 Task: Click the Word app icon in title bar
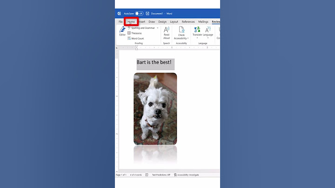pos(119,13)
